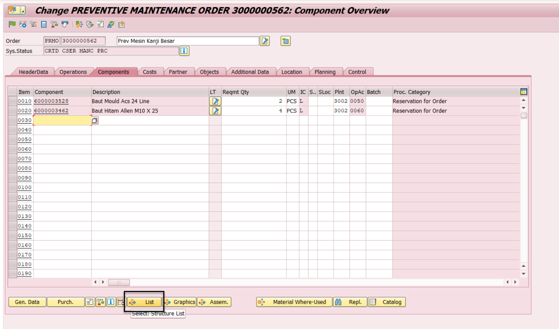Click the blue information icon next to Sys.Status
Image resolution: width=559 pixels, height=329 pixels.
pos(185,51)
